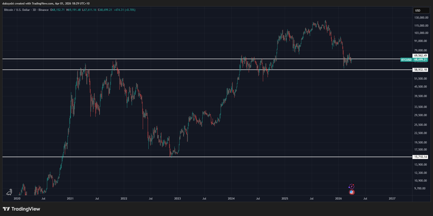Click the 2027 label on time axis
This screenshot has width=433, height=216.
[392, 198]
